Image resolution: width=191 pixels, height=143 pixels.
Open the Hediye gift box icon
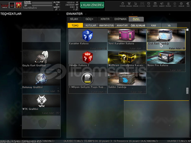point(155,4)
